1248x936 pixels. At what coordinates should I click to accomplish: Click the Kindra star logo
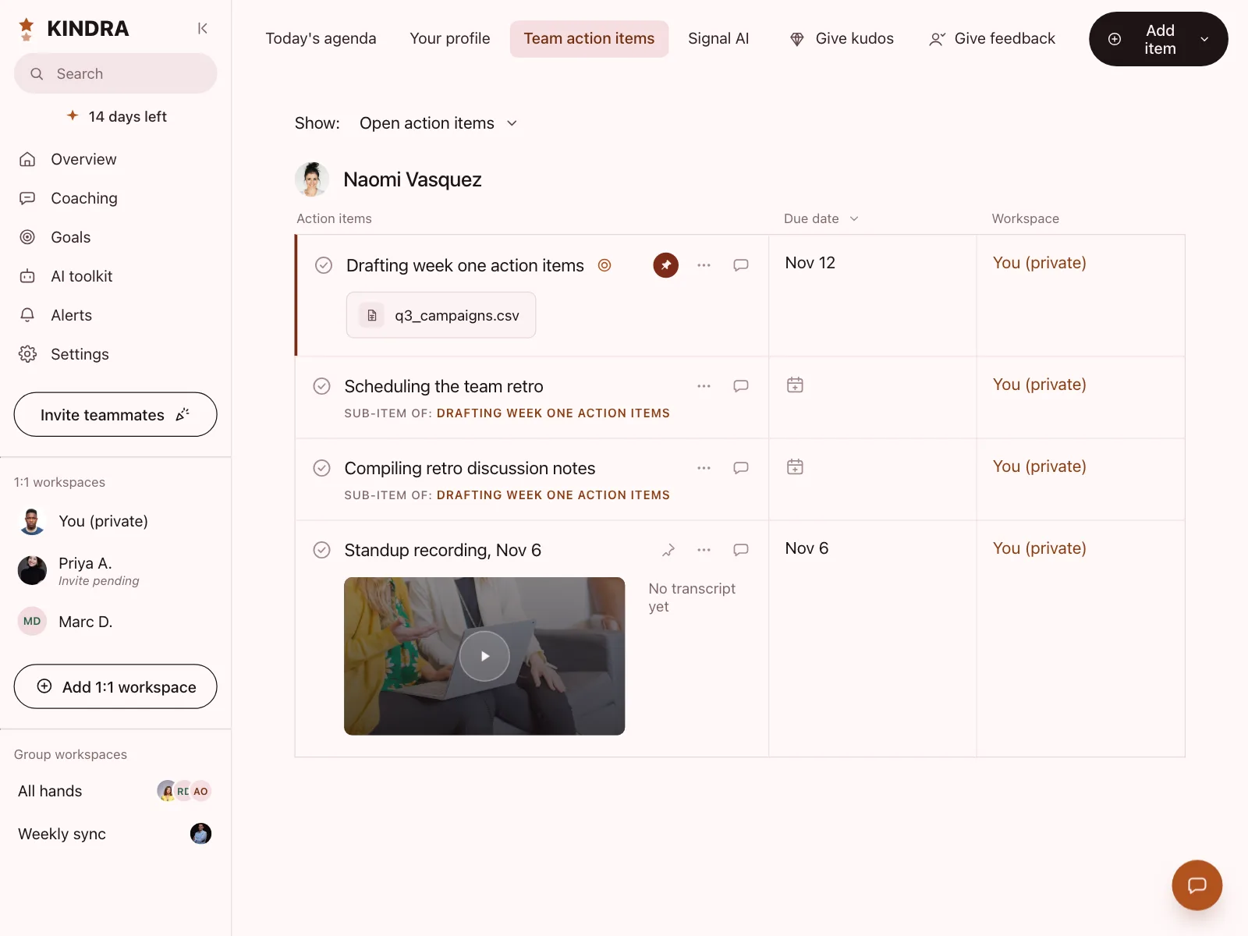[x=27, y=29]
